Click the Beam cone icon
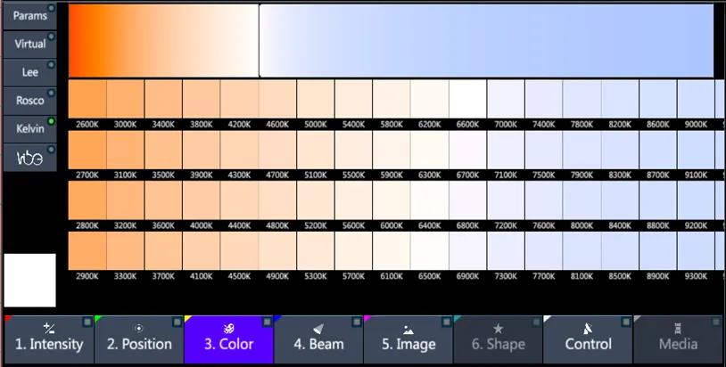Image resolution: width=726 pixels, height=367 pixels. [x=318, y=328]
